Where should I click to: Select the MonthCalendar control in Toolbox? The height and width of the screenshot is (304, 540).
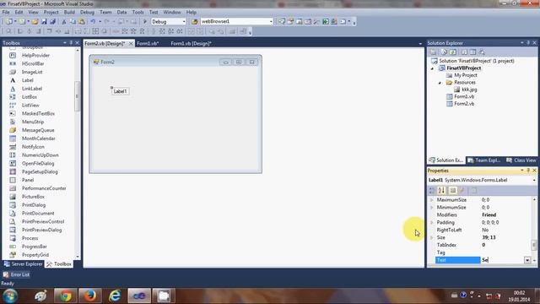[39, 138]
